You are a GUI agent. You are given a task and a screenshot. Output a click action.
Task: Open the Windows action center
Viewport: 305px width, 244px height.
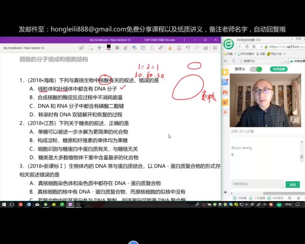(297, 204)
